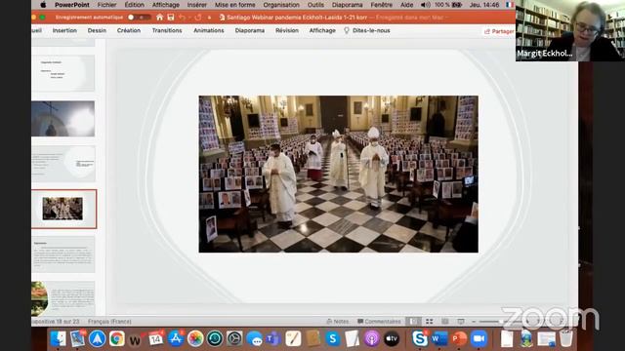This screenshot has width=625, height=351.
Task: Open Google Chrome from the Dock
Action: point(117,338)
